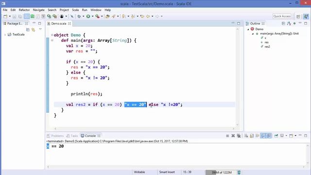
Task: Click the editor vertical scrollbar
Action: click(x=238, y=77)
